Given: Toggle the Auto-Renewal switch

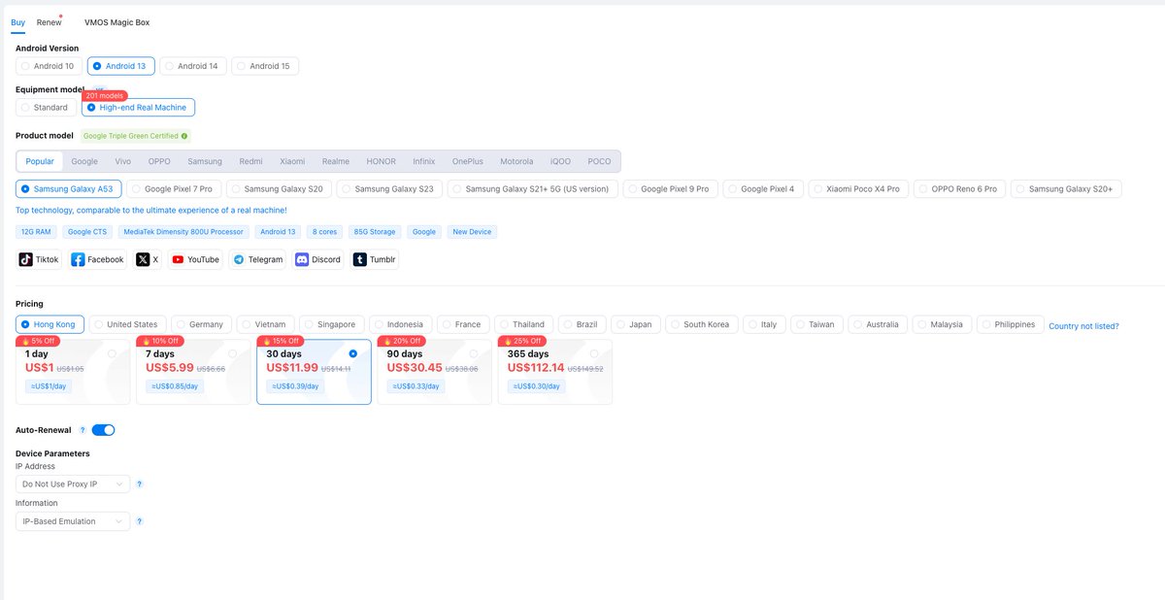Looking at the screenshot, I should [x=103, y=430].
